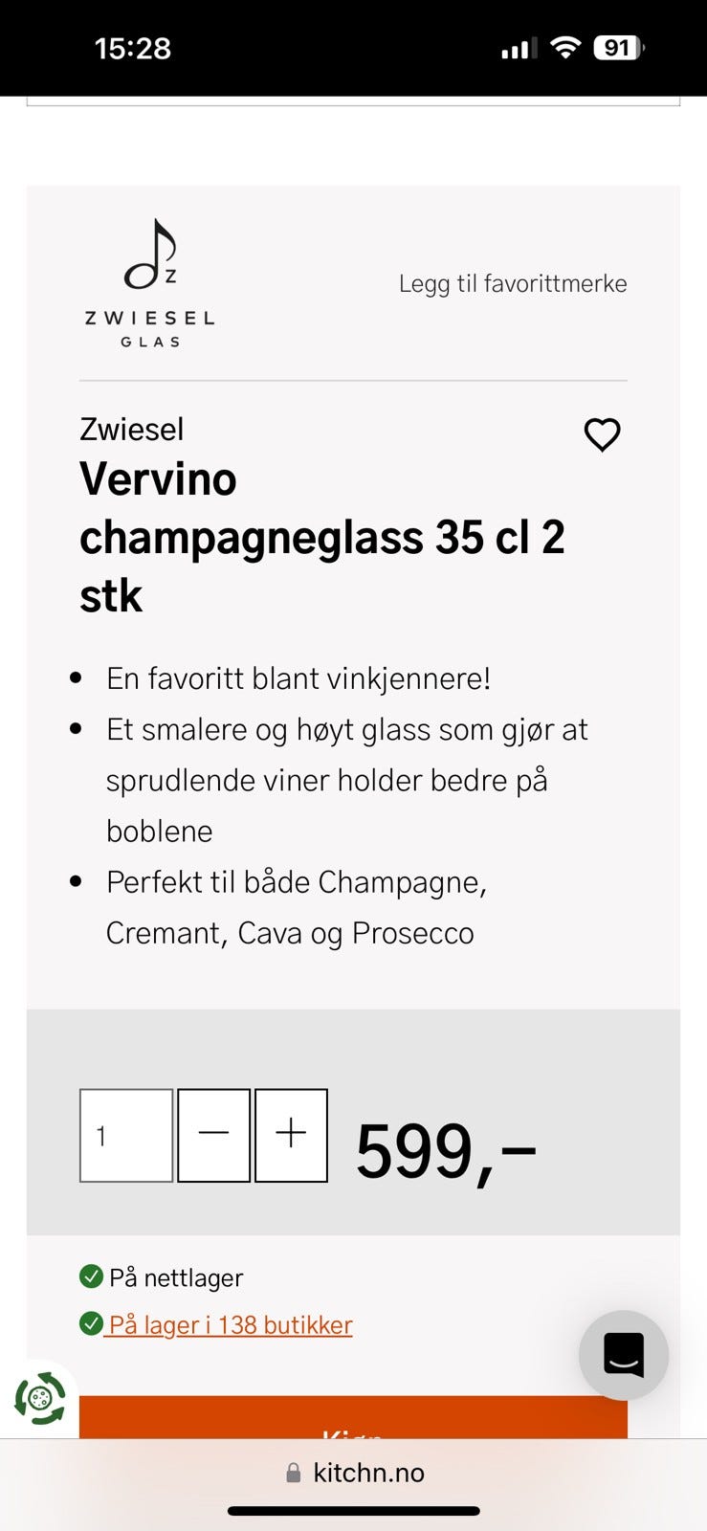Open "På lager i 138 butikker" link
The height and width of the screenshot is (1531, 707).
click(231, 1324)
